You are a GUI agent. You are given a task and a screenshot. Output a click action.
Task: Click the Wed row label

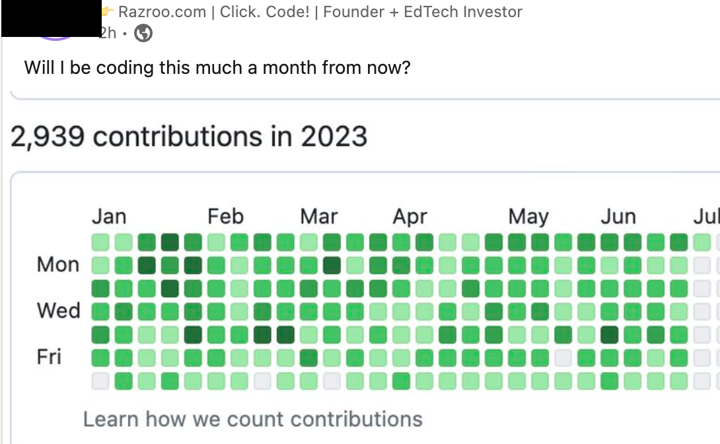point(58,311)
